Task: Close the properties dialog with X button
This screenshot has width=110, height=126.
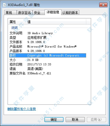Action: (103, 5)
